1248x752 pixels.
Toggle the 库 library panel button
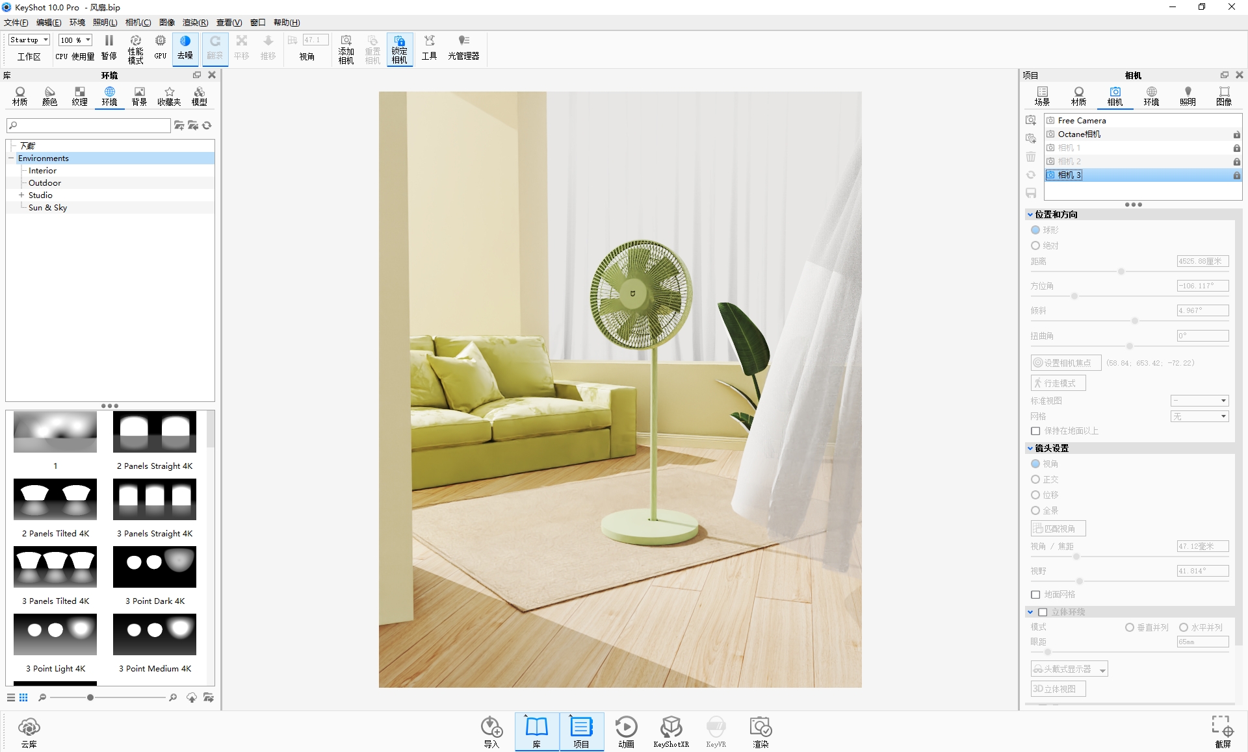[x=536, y=732]
